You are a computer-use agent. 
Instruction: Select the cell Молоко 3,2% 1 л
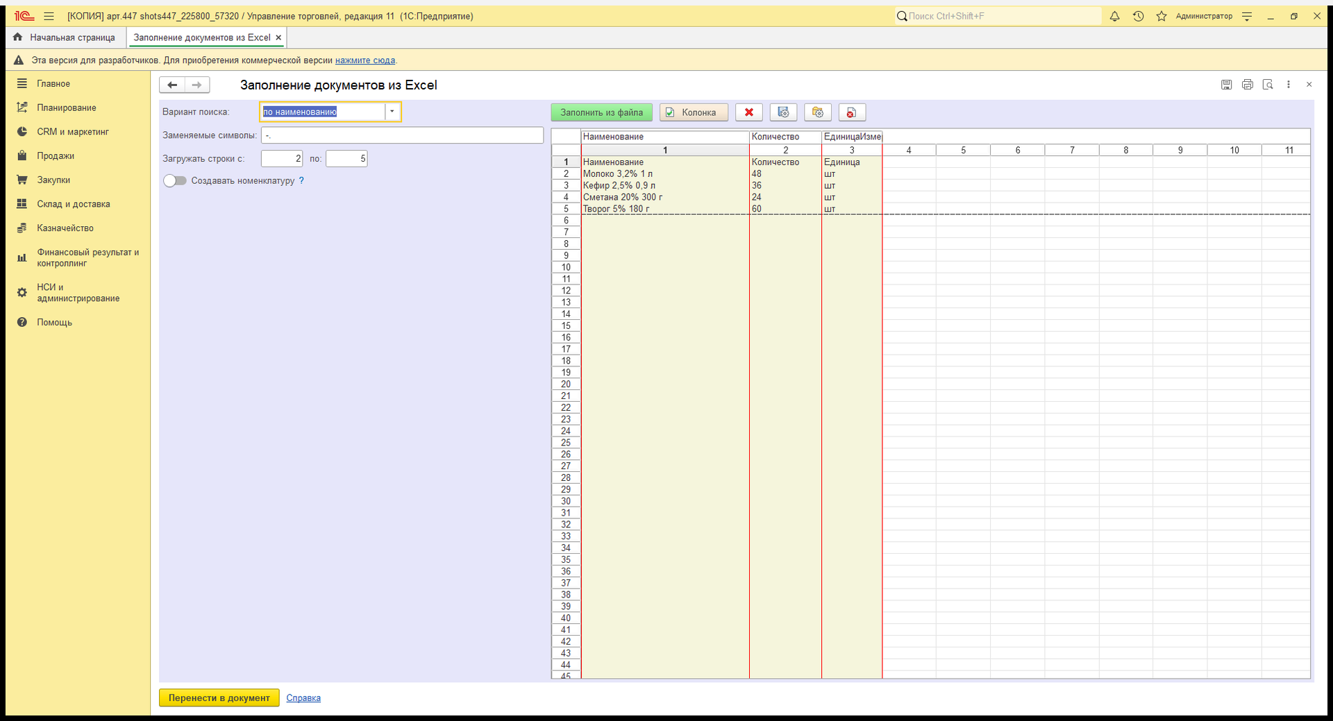click(x=665, y=174)
